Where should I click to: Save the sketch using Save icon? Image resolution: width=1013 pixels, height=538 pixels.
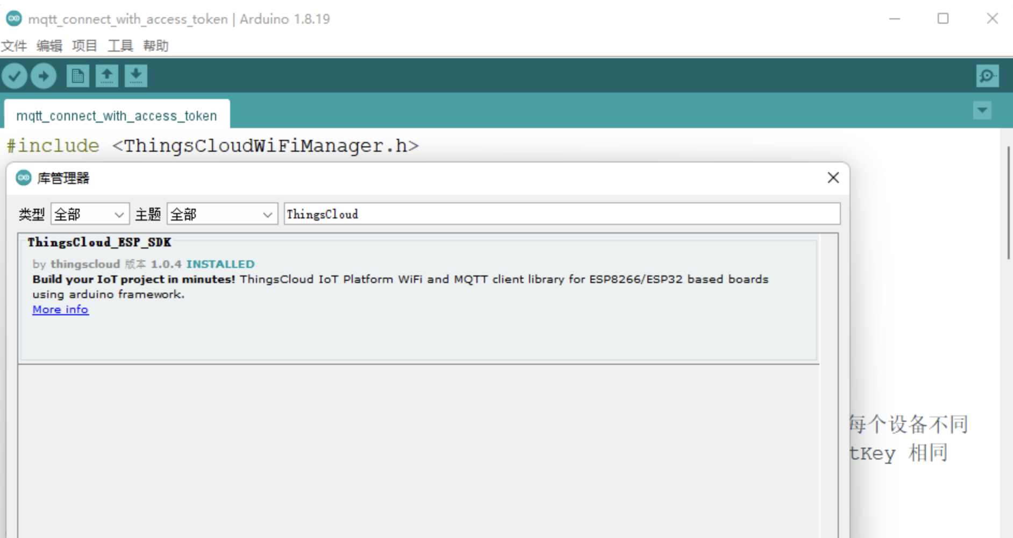[136, 76]
